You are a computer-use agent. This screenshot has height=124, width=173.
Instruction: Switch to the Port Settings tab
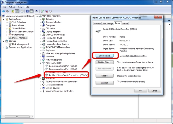tap(108, 23)
